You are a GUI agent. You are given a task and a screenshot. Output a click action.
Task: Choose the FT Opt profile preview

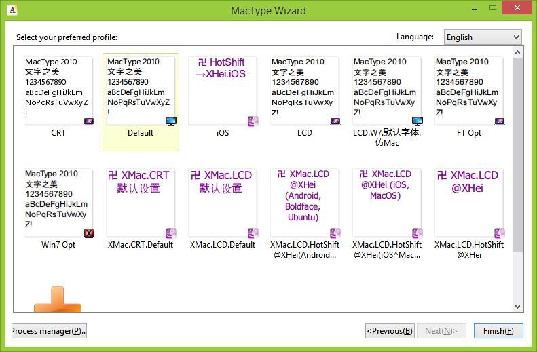[469, 91]
